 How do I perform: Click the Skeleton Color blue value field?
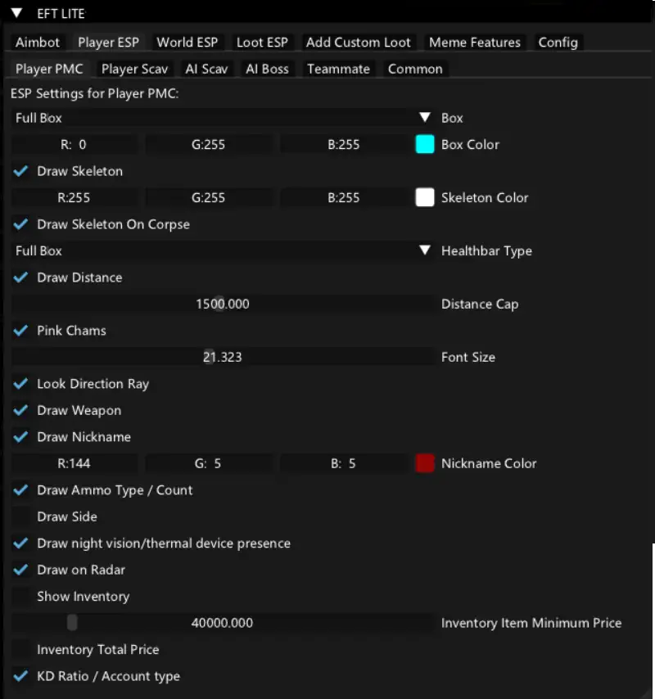pyautogui.click(x=343, y=197)
